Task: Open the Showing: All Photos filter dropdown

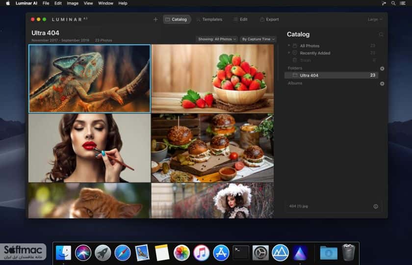Action: coord(217,39)
